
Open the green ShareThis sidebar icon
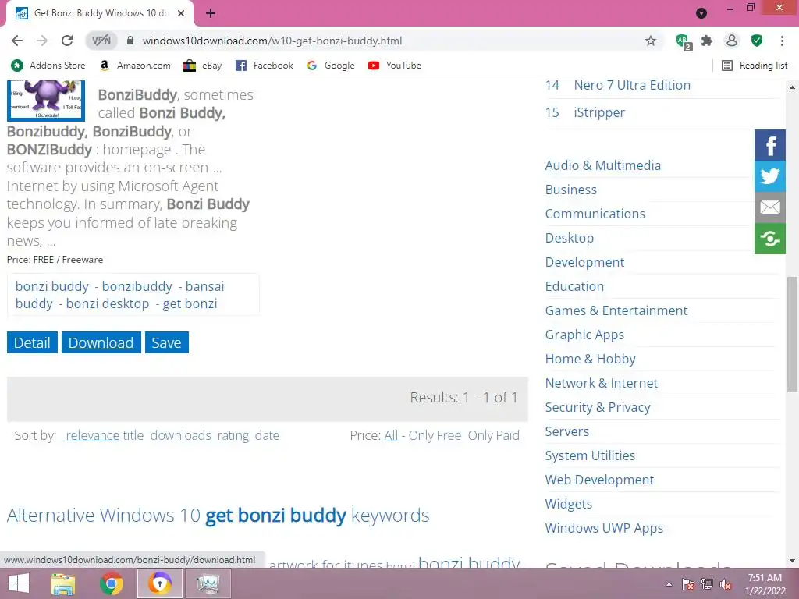[770, 239]
